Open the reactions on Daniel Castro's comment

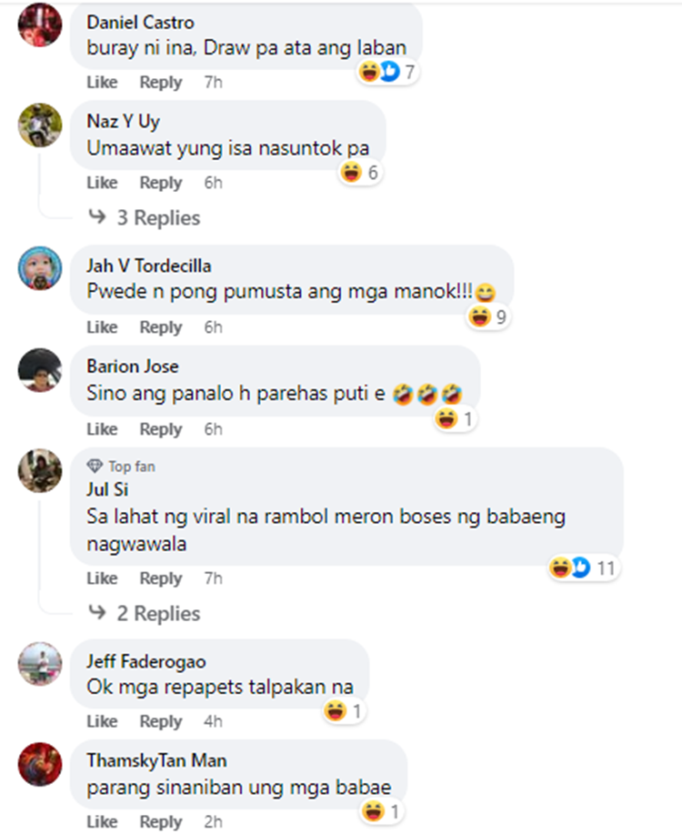[x=387, y=71]
